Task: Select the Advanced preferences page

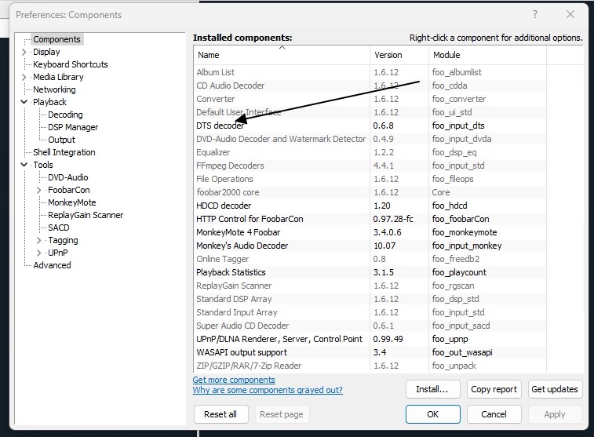Action: tap(52, 265)
